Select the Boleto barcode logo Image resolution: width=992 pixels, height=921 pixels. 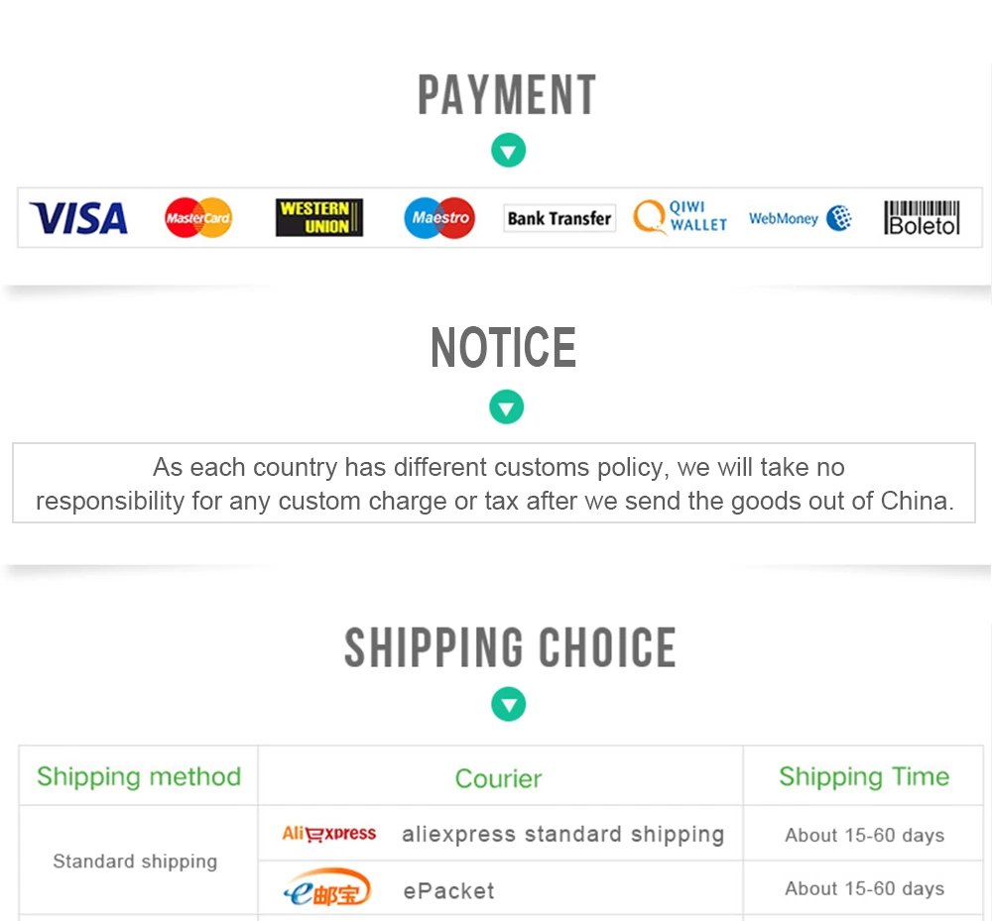click(922, 217)
